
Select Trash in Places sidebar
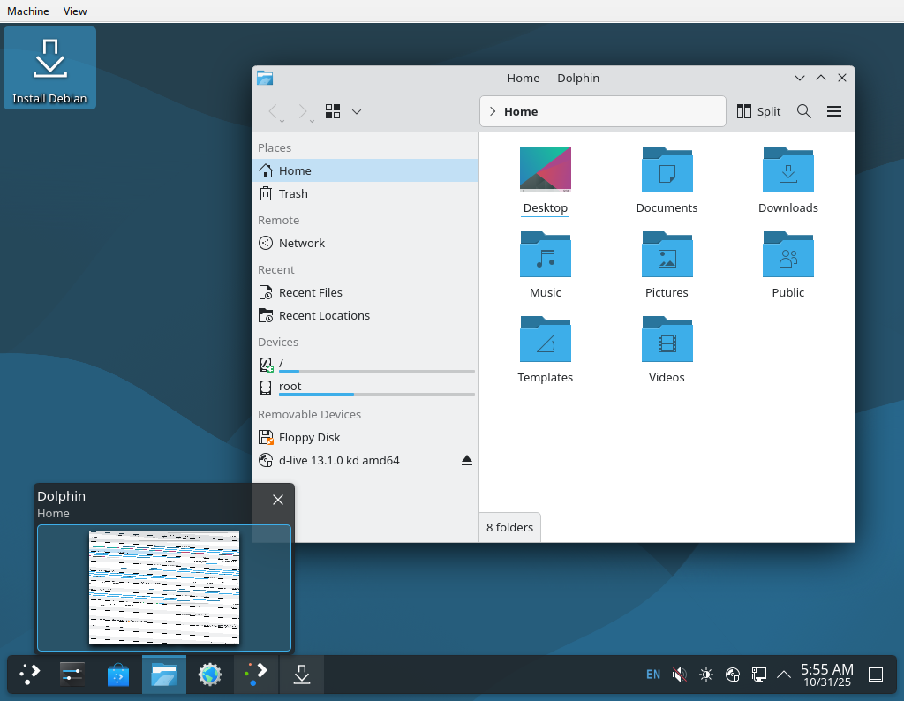[x=293, y=193]
